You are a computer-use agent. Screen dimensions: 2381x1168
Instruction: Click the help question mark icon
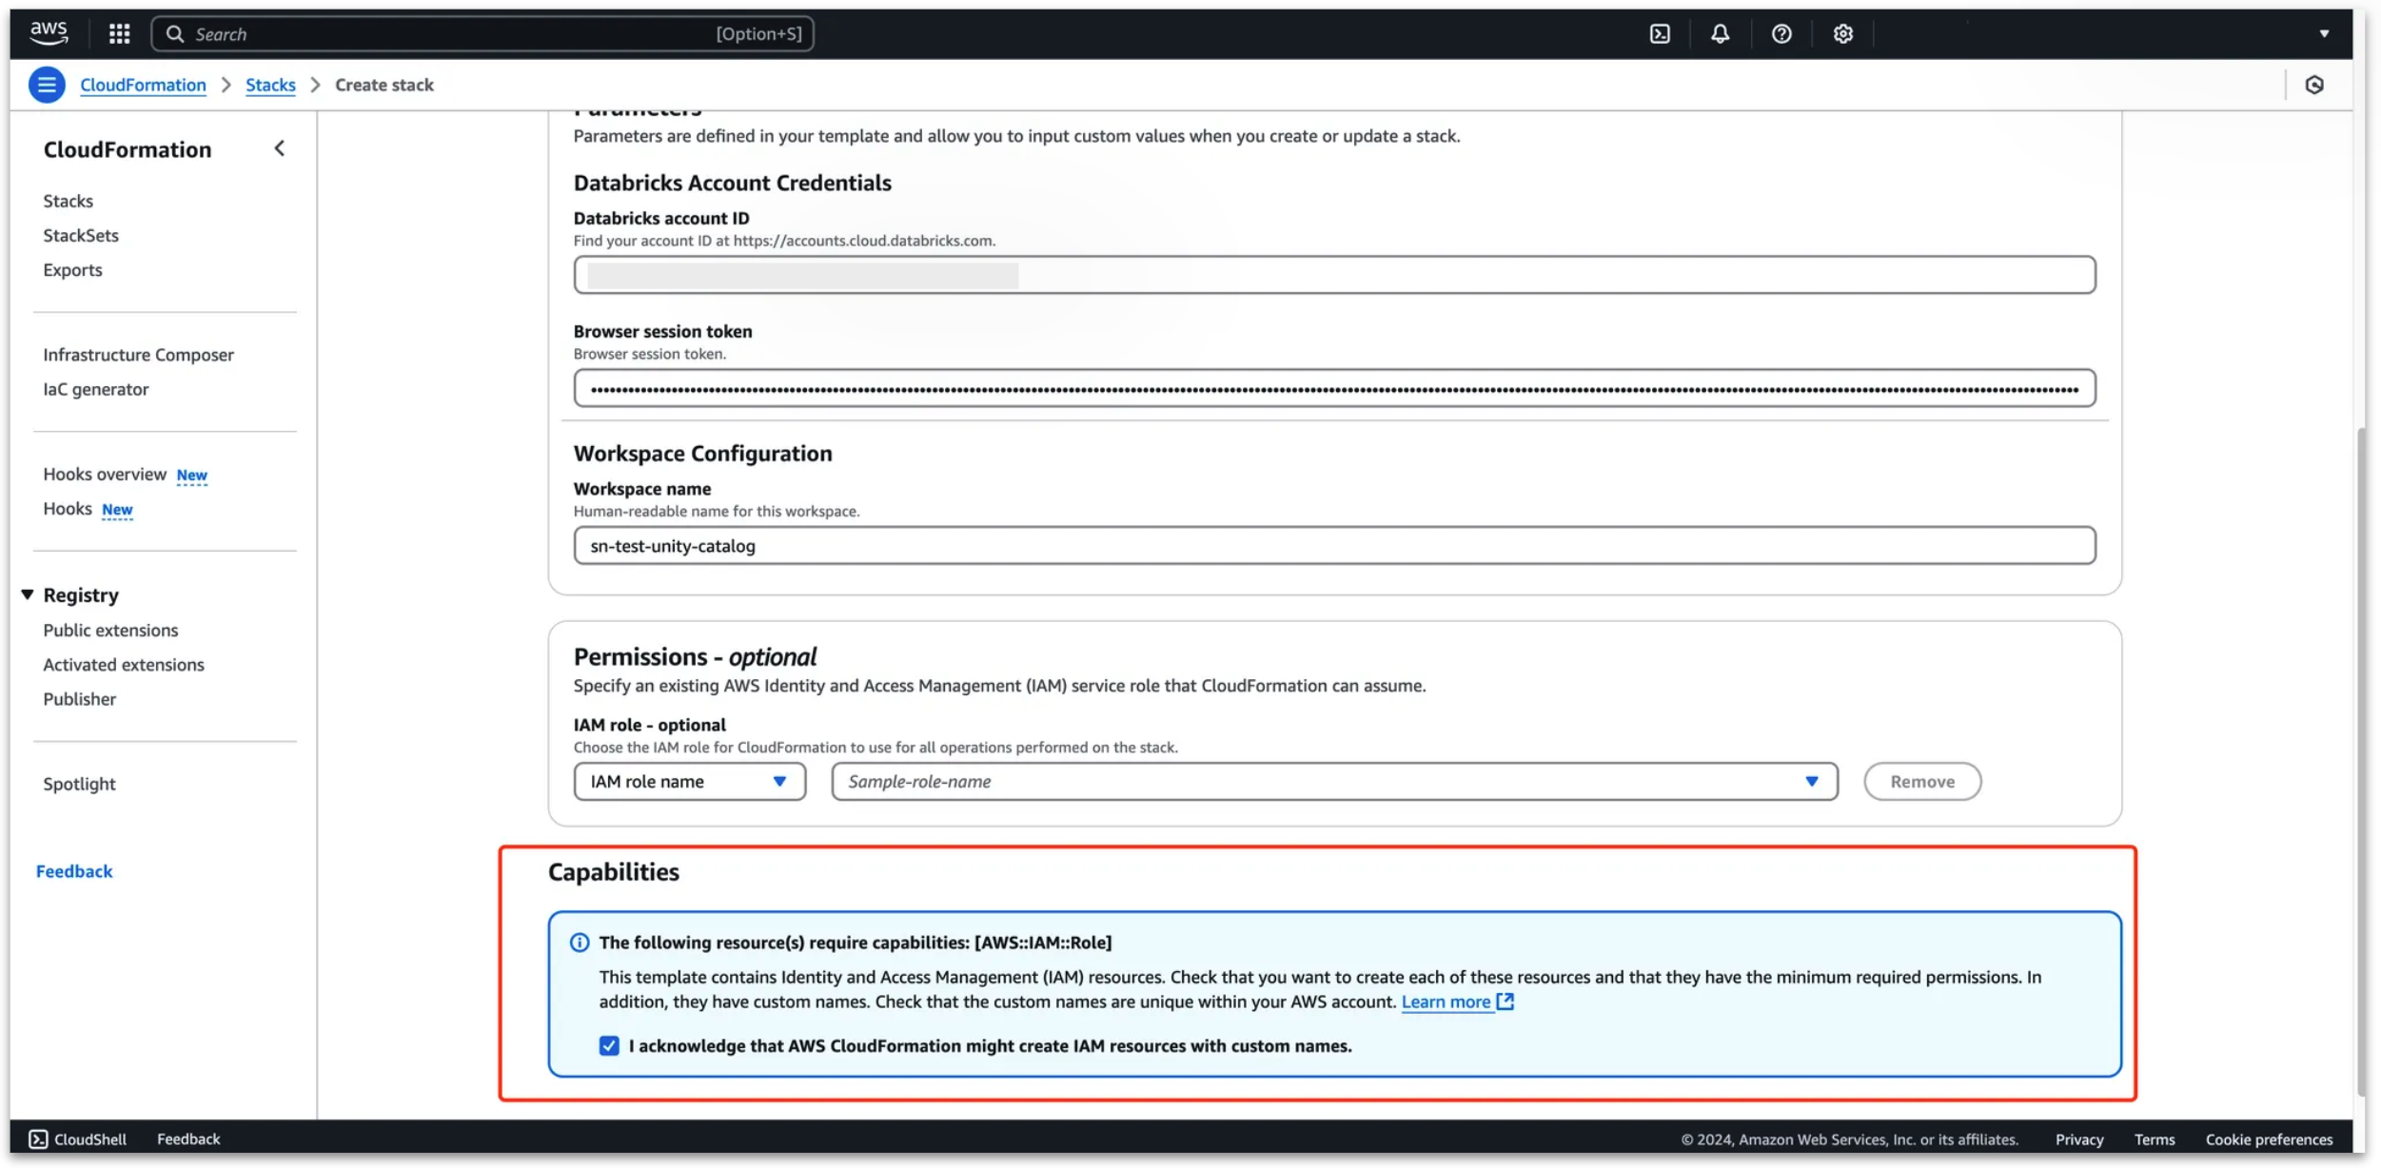tap(1781, 33)
